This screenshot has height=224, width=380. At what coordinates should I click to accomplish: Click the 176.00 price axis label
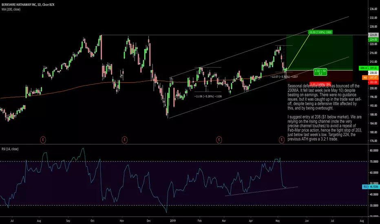pos(373,141)
